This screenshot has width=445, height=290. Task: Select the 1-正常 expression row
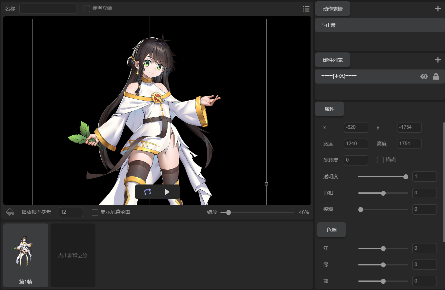(380, 25)
